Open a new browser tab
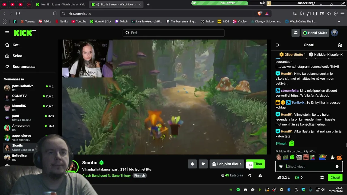 [148, 5]
